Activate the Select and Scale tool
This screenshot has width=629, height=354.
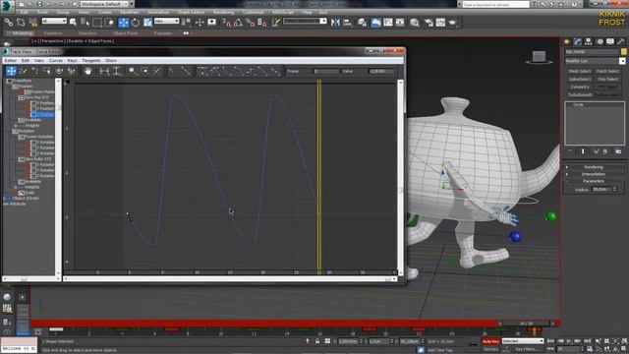click(147, 23)
